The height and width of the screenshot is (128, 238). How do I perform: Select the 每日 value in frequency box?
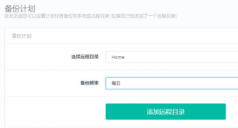116,83
